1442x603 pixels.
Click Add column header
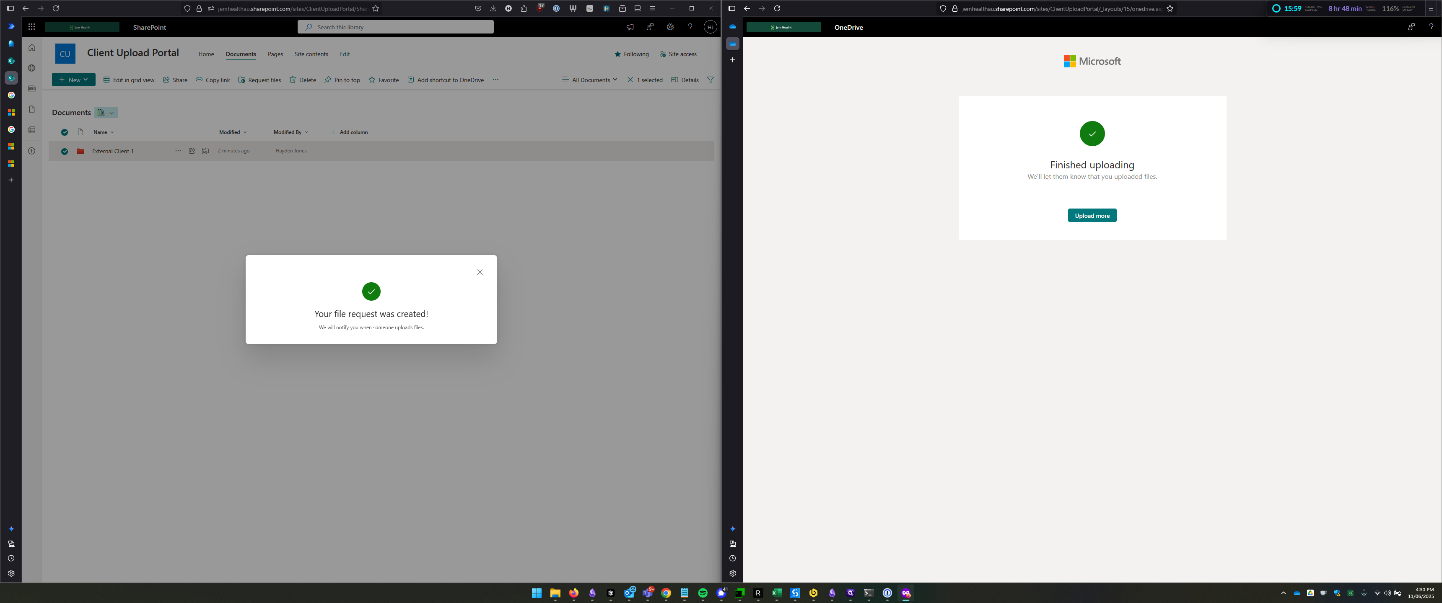click(x=349, y=133)
